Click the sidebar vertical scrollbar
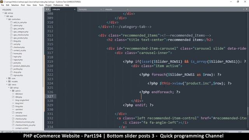Screen dimensions: 249x140 pyautogui.click(x=43, y=47)
